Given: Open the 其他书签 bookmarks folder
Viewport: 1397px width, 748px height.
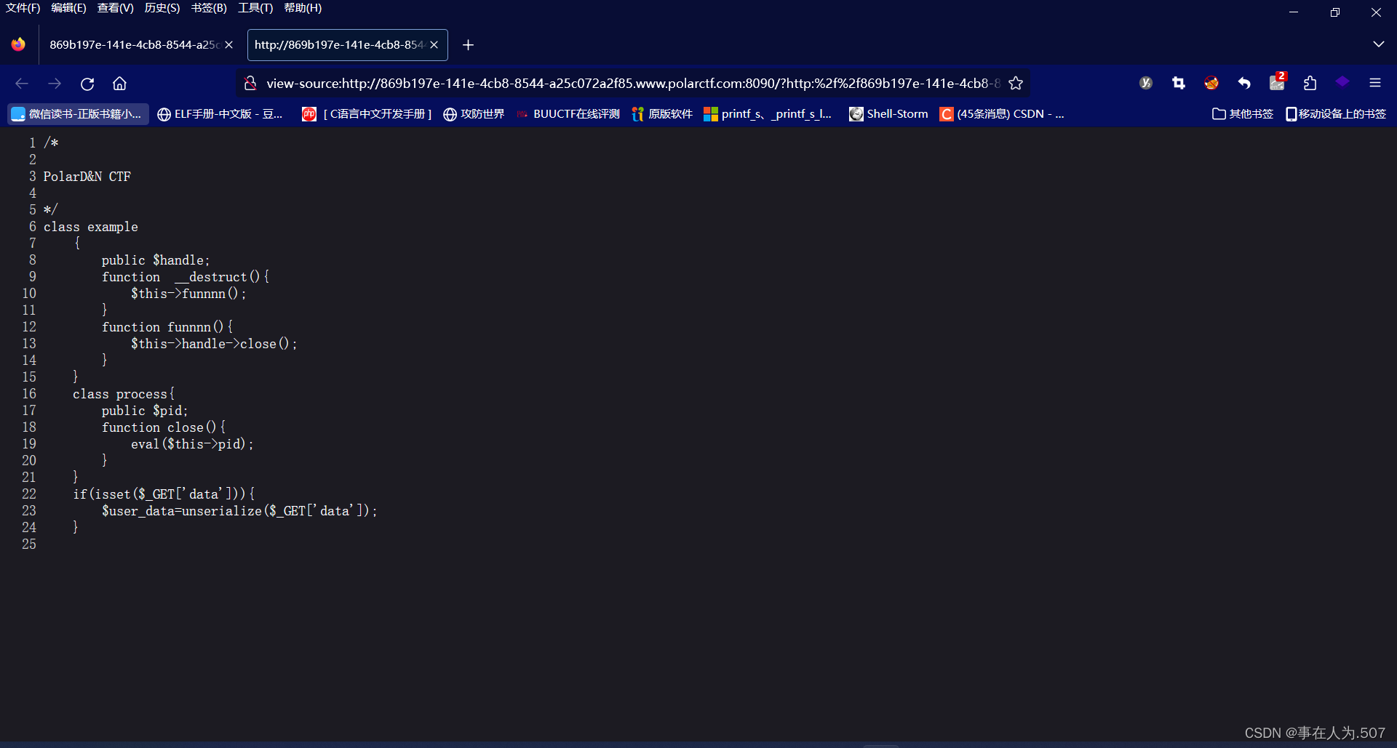Looking at the screenshot, I should [x=1242, y=113].
